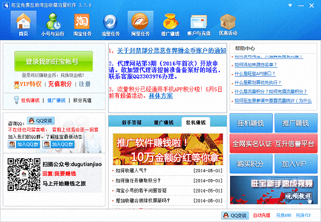
Task: Click QQ交谈 button beside 咨询QQ
Action: coord(41,121)
